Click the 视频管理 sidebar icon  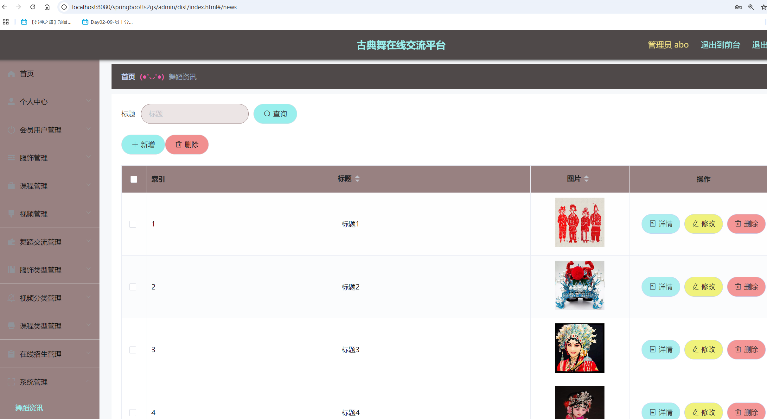click(x=11, y=214)
